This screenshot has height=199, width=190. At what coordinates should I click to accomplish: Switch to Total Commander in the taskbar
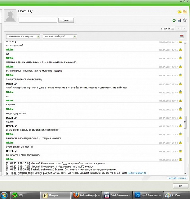(x=117, y=195)
